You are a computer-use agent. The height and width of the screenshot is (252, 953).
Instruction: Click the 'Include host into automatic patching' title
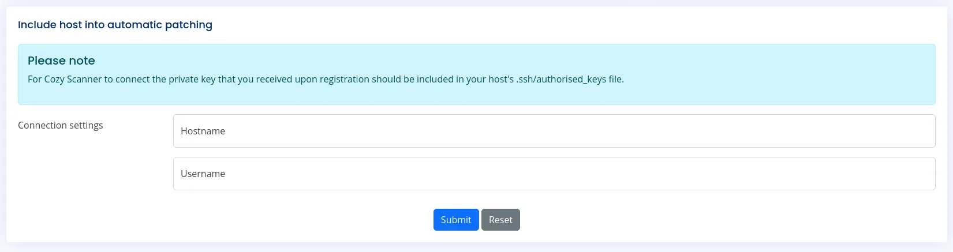(x=115, y=25)
